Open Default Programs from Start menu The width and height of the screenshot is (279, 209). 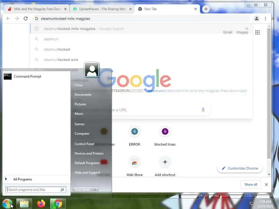click(x=87, y=163)
